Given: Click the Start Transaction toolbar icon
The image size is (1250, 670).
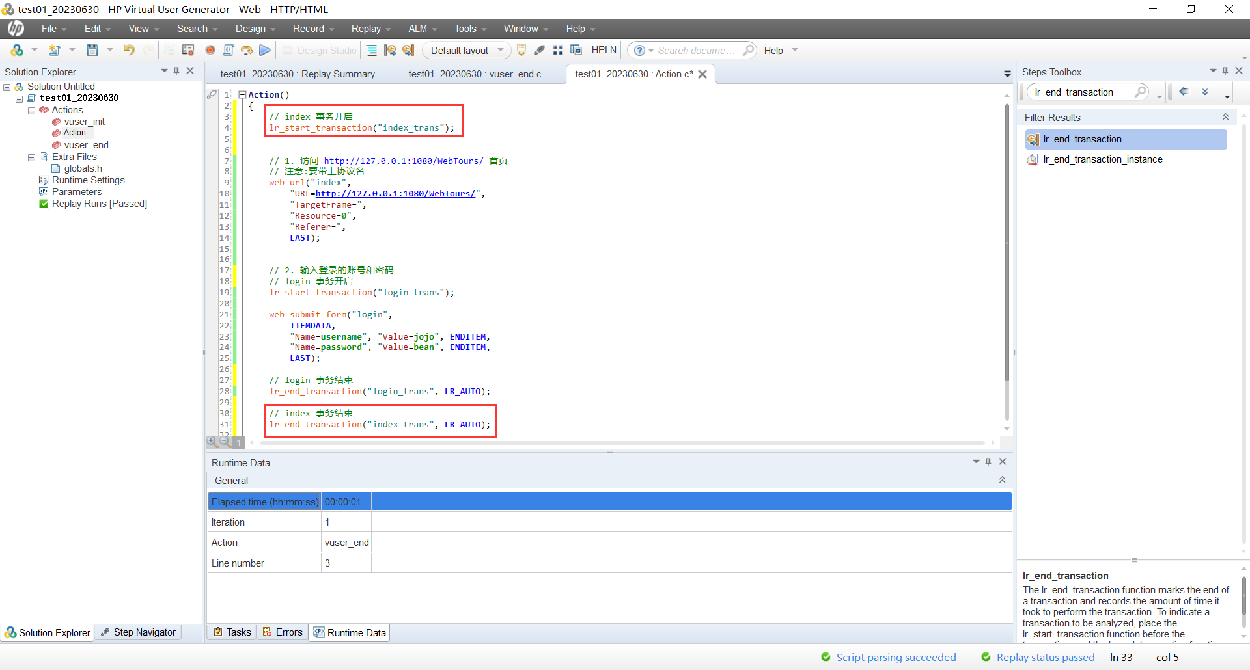Looking at the screenshot, I should click(x=390, y=50).
